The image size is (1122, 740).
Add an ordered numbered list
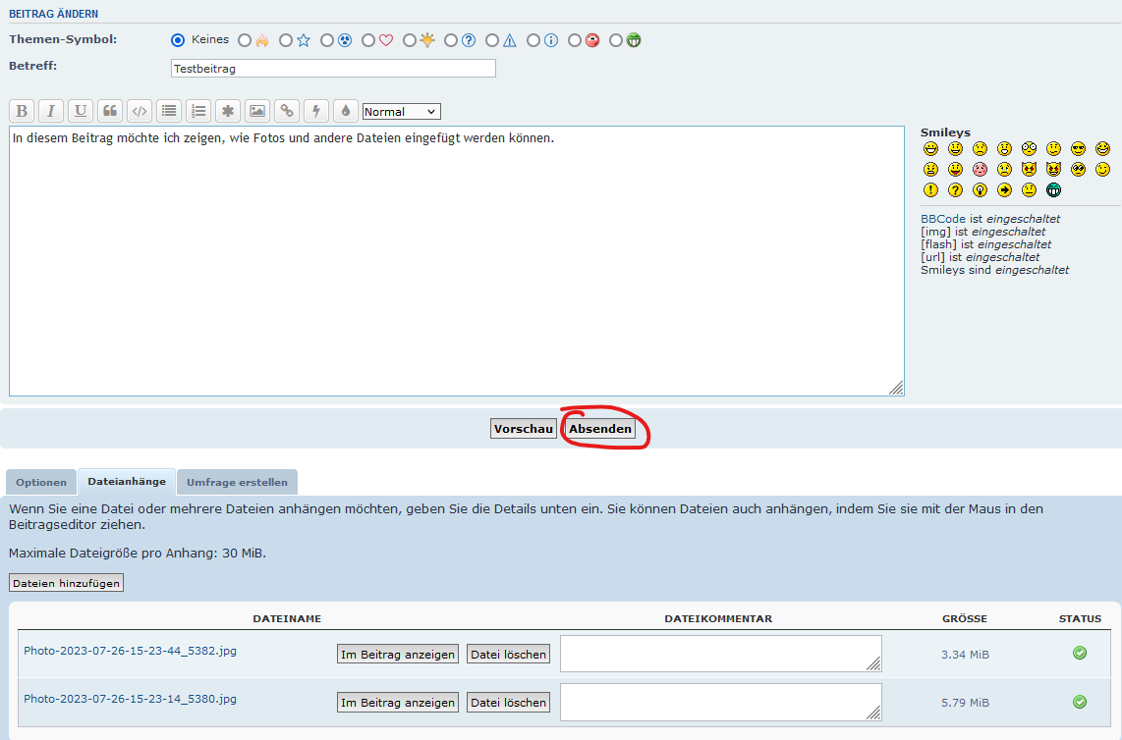(198, 111)
